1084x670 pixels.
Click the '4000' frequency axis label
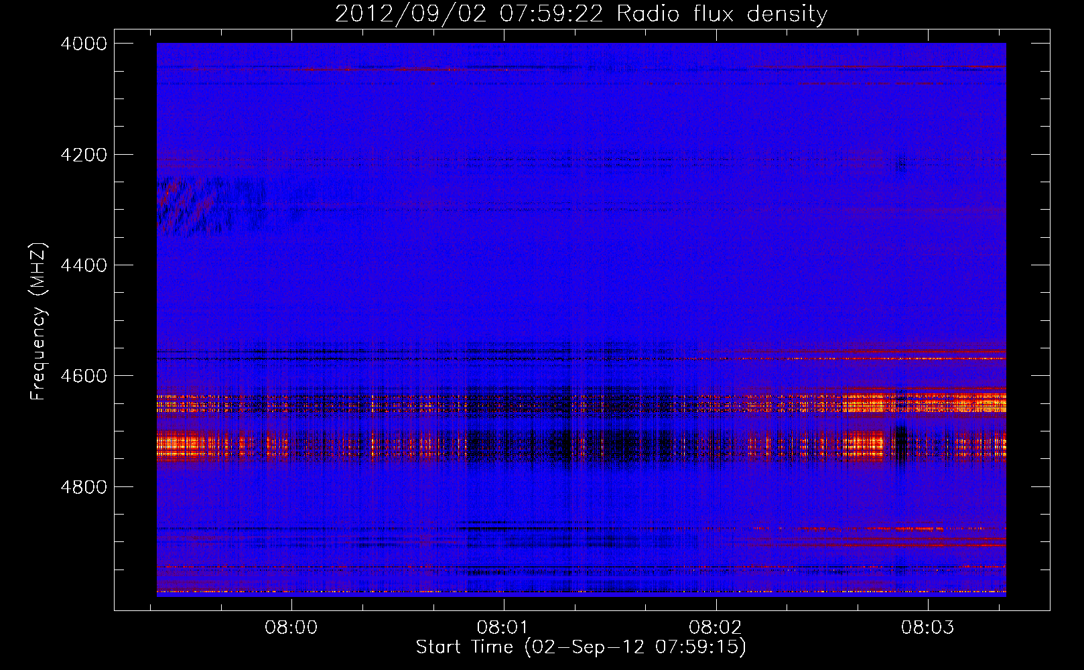[84, 44]
